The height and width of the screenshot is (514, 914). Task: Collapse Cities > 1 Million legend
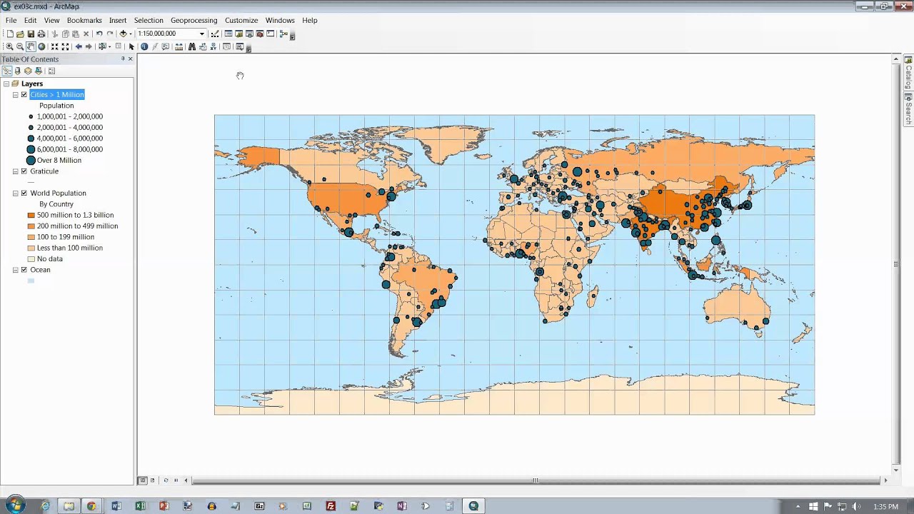(16, 94)
